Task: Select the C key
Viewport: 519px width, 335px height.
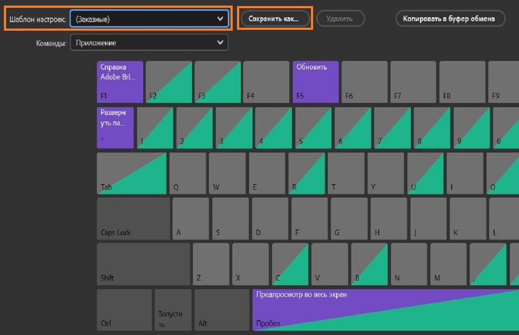Action: pyautogui.click(x=290, y=264)
